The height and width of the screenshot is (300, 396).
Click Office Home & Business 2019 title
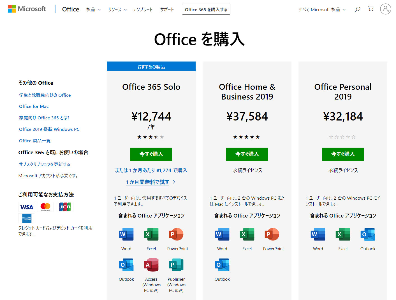(247, 92)
